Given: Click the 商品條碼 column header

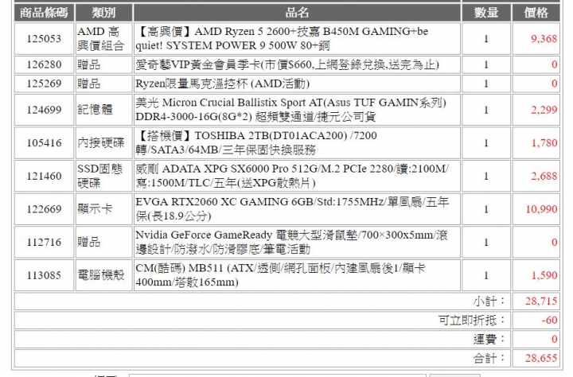Looking at the screenshot, I should click(x=44, y=13).
